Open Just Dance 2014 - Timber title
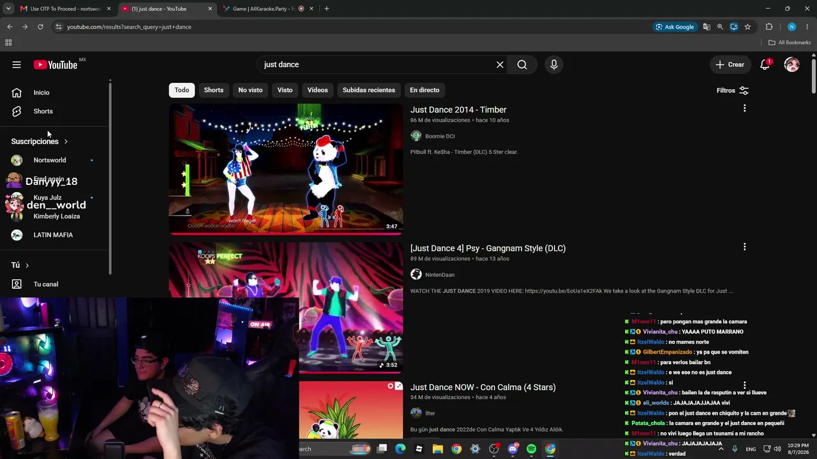 pos(458,110)
